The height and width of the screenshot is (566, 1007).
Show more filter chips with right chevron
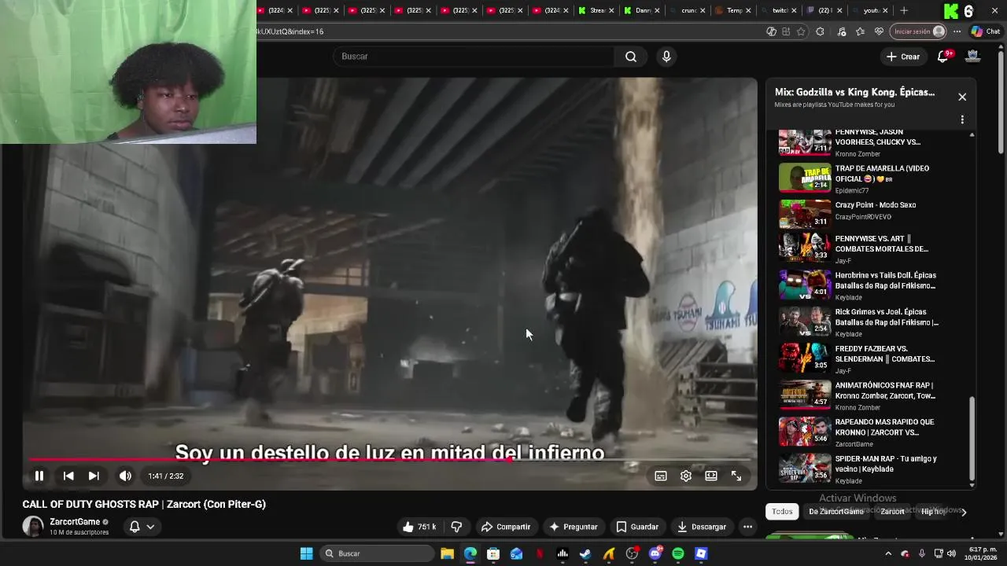click(x=963, y=512)
